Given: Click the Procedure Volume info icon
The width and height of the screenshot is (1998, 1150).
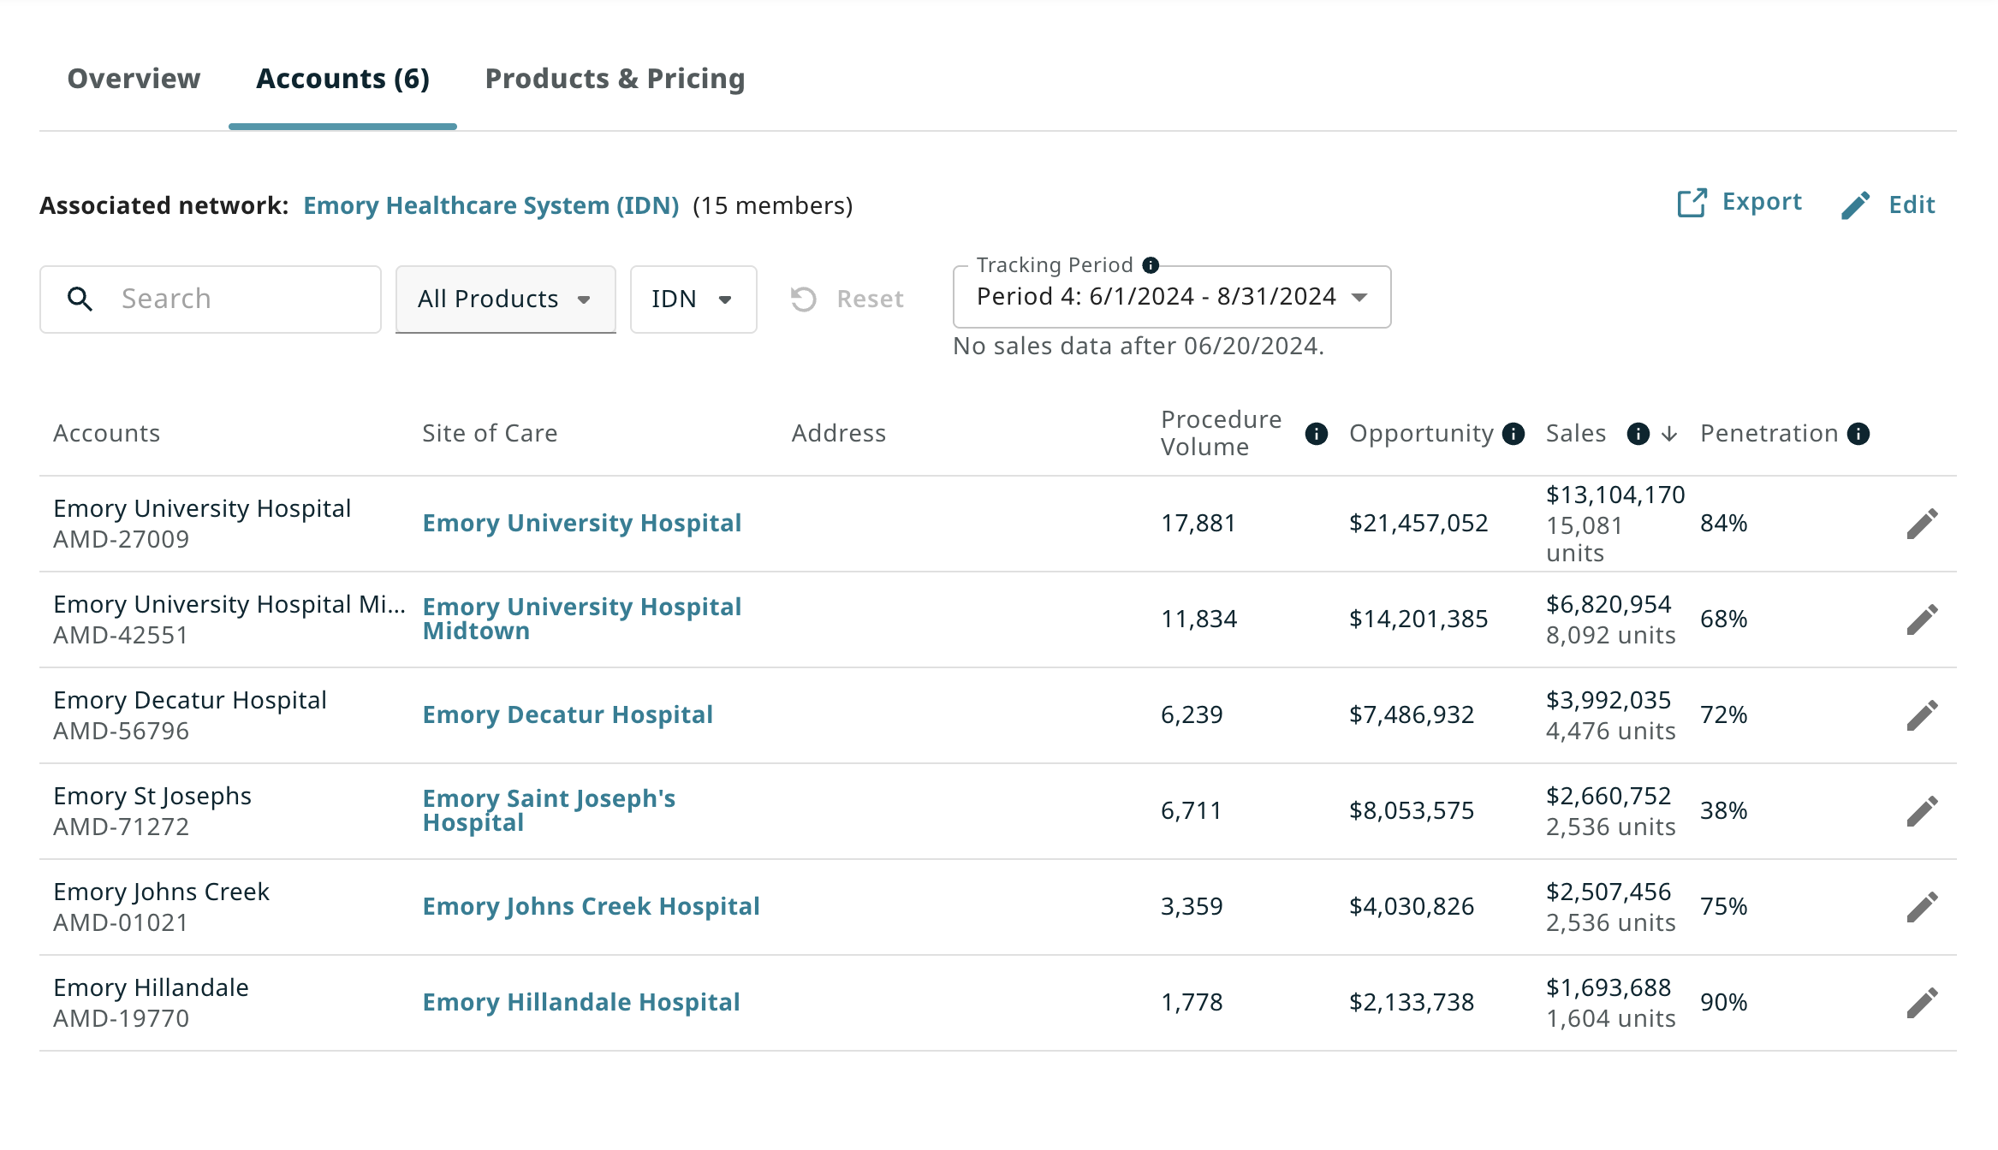Looking at the screenshot, I should point(1316,434).
